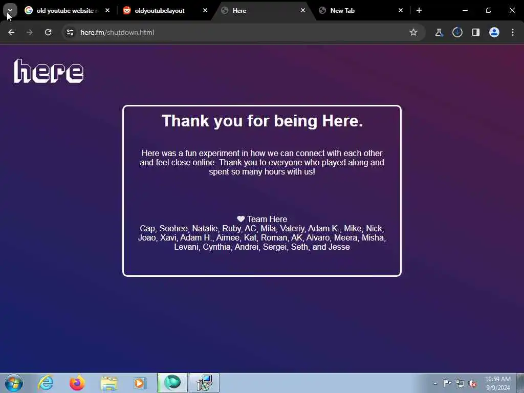
Task: Open the Windows Start menu orb
Action: tap(14, 383)
